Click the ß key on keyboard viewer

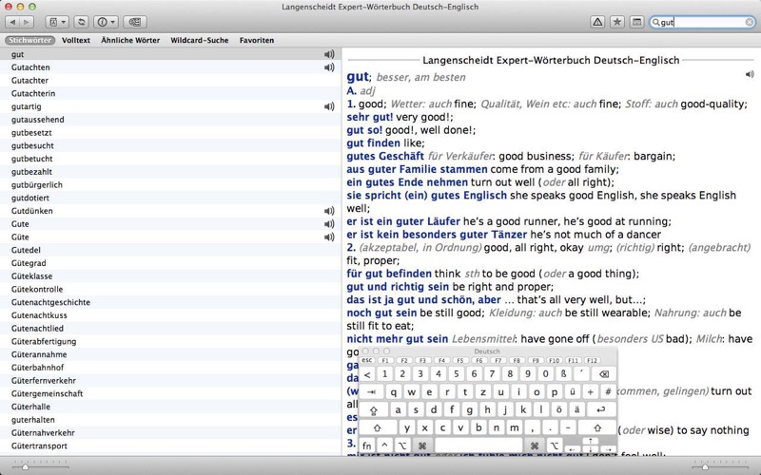click(x=563, y=374)
